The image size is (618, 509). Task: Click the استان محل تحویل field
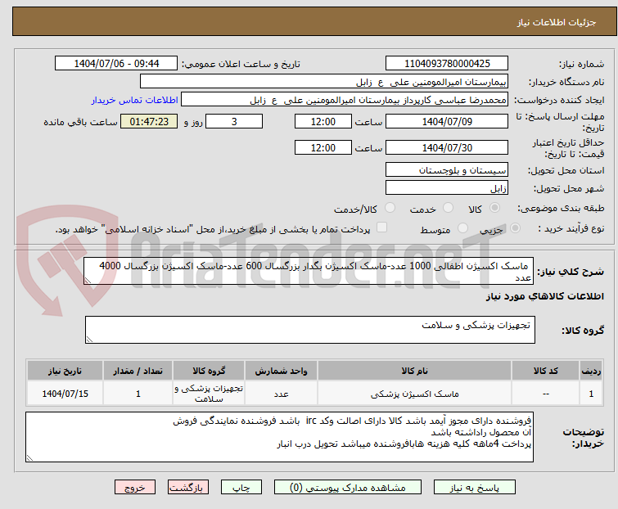(x=447, y=169)
